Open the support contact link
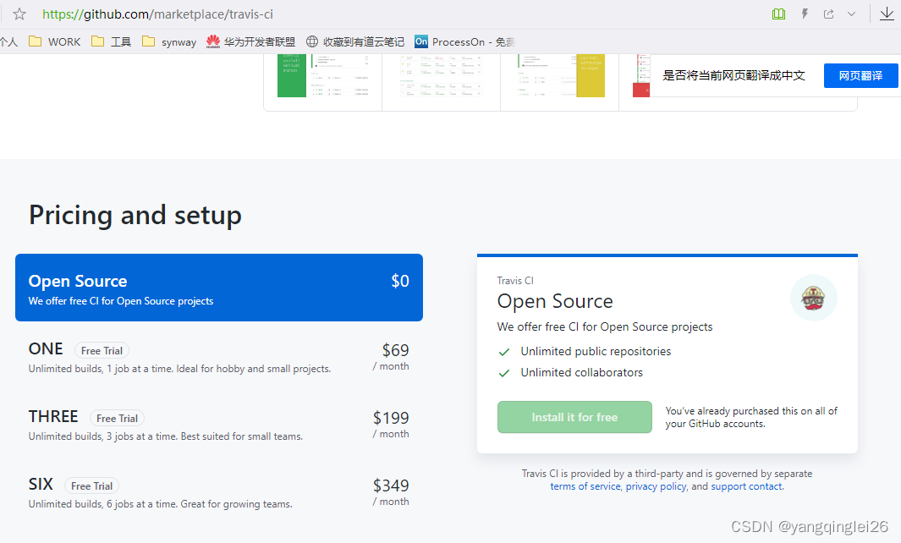This screenshot has width=901, height=543. click(746, 486)
